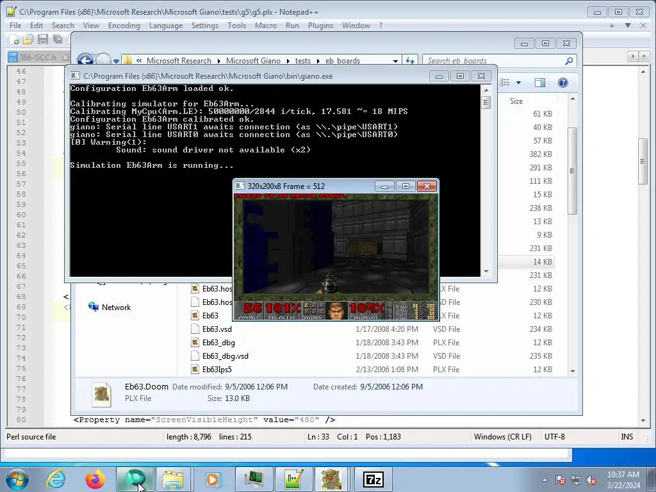The height and width of the screenshot is (492, 656).
Task: Click the Microsoft Giano breadcrumb
Action: 253,61
